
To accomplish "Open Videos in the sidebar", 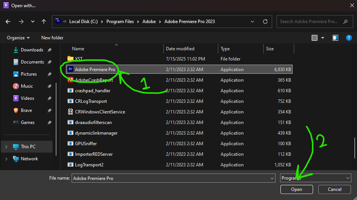I will [x=27, y=98].
